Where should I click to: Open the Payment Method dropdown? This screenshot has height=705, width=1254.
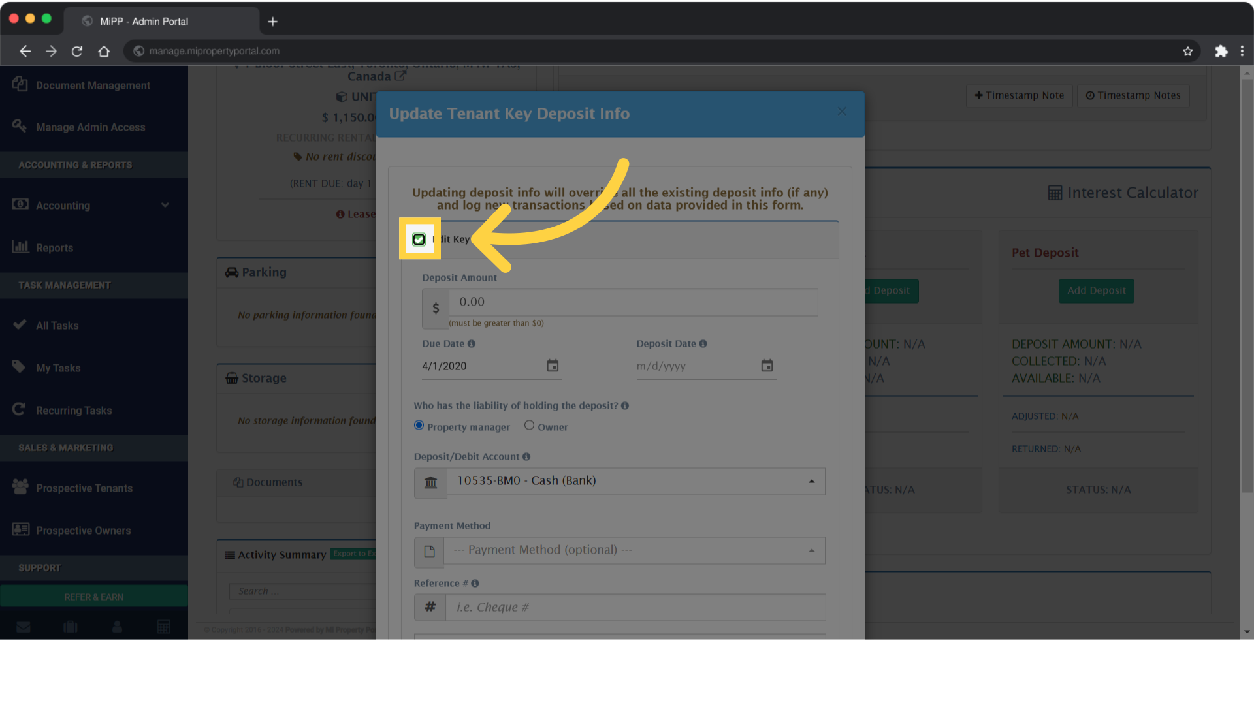634,550
